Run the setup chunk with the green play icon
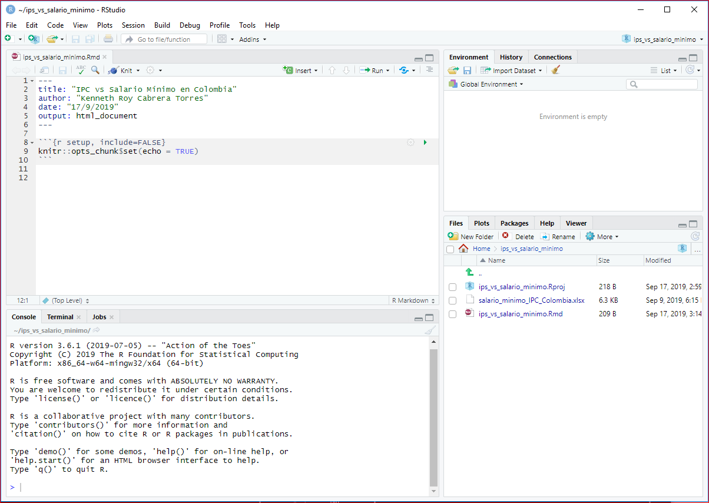The width and height of the screenshot is (709, 503). [425, 143]
